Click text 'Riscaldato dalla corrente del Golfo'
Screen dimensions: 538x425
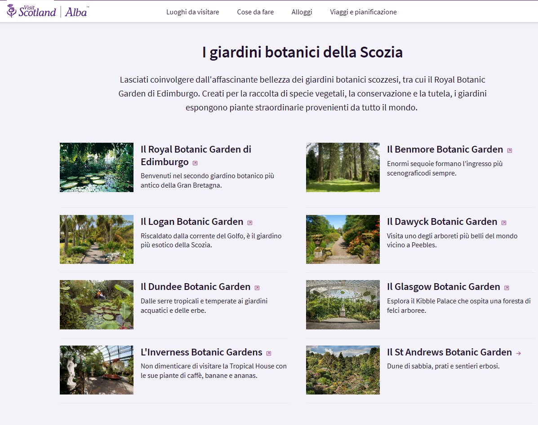[192, 236]
